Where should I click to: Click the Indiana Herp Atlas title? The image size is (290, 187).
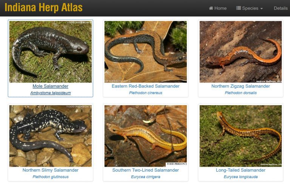[x=44, y=8]
